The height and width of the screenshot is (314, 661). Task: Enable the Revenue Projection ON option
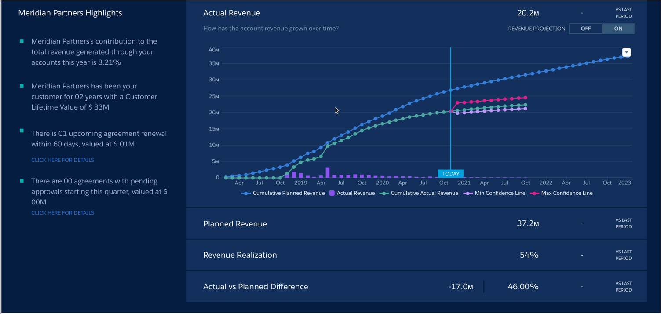(x=618, y=28)
